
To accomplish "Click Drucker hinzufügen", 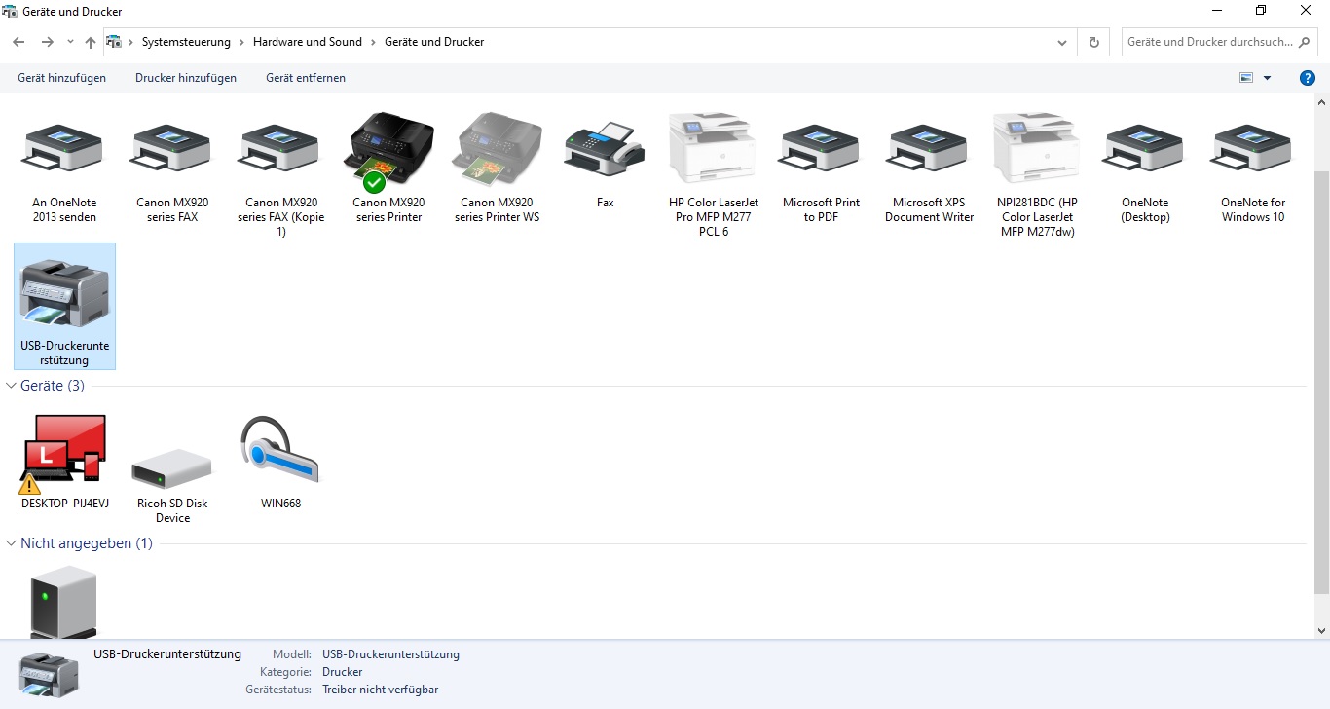I will [x=186, y=78].
